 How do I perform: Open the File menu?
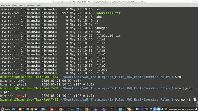[2, 6]
